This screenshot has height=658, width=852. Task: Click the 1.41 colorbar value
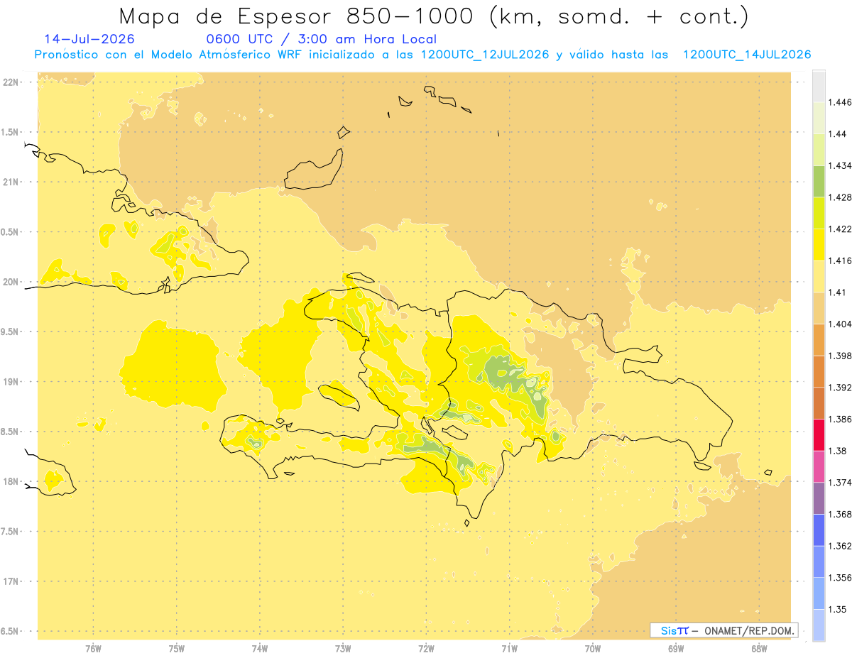(x=836, y=292)
